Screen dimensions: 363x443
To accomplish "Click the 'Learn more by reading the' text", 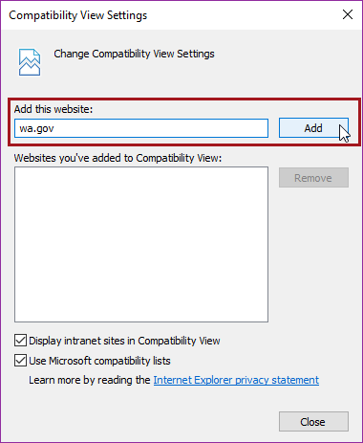I will [x=90, y=380].
